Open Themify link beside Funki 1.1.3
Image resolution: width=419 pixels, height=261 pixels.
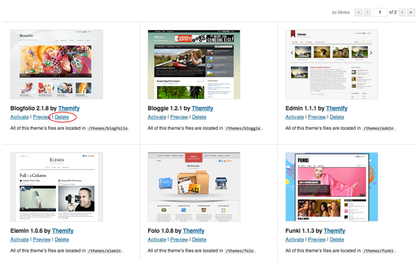point(335,231)
